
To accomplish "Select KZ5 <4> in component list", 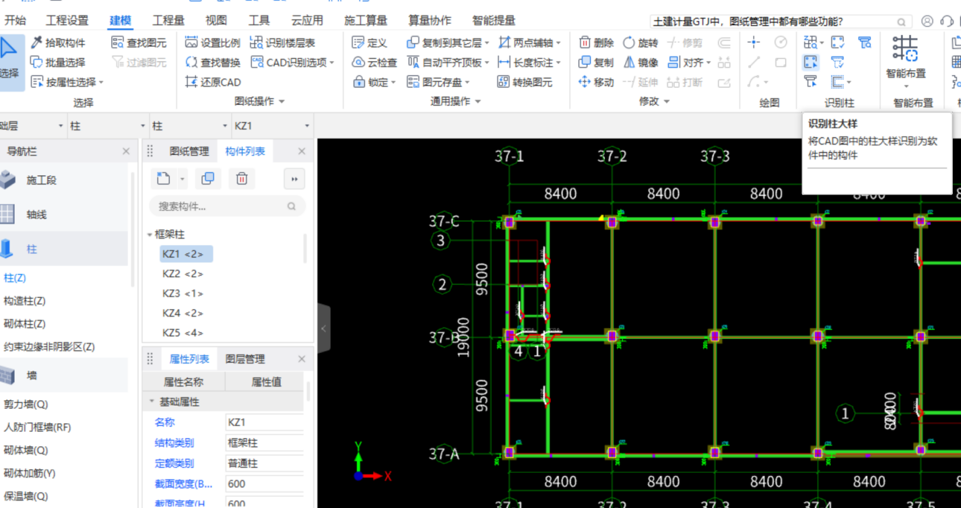I will 183,333.
